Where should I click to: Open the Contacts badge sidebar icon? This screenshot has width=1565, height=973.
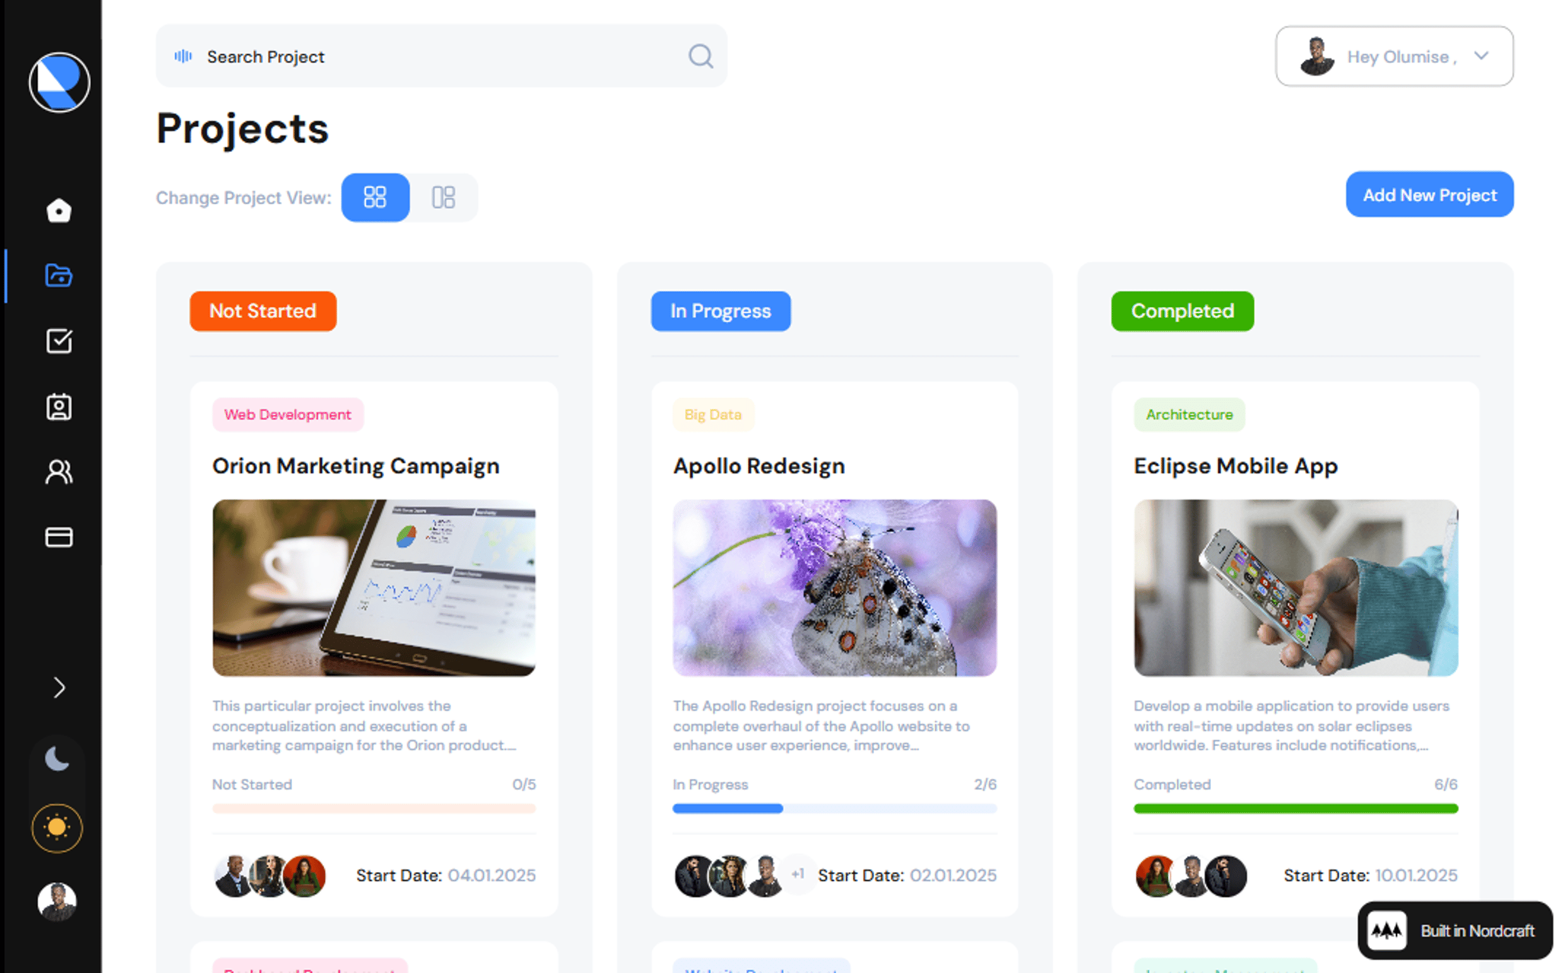pos(59,407)
